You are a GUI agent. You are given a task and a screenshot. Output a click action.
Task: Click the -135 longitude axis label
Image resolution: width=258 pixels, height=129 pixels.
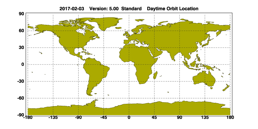pyautogui.click(x=53, y=118)
